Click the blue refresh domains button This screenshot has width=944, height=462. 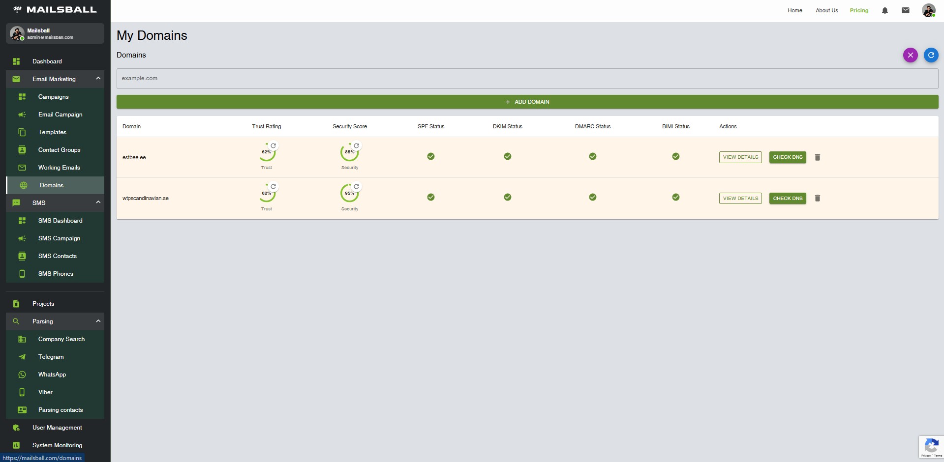tap(931, 55)
